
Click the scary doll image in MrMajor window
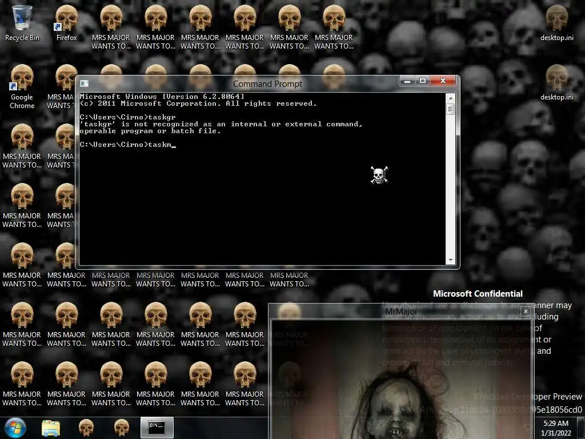point(401,379)
